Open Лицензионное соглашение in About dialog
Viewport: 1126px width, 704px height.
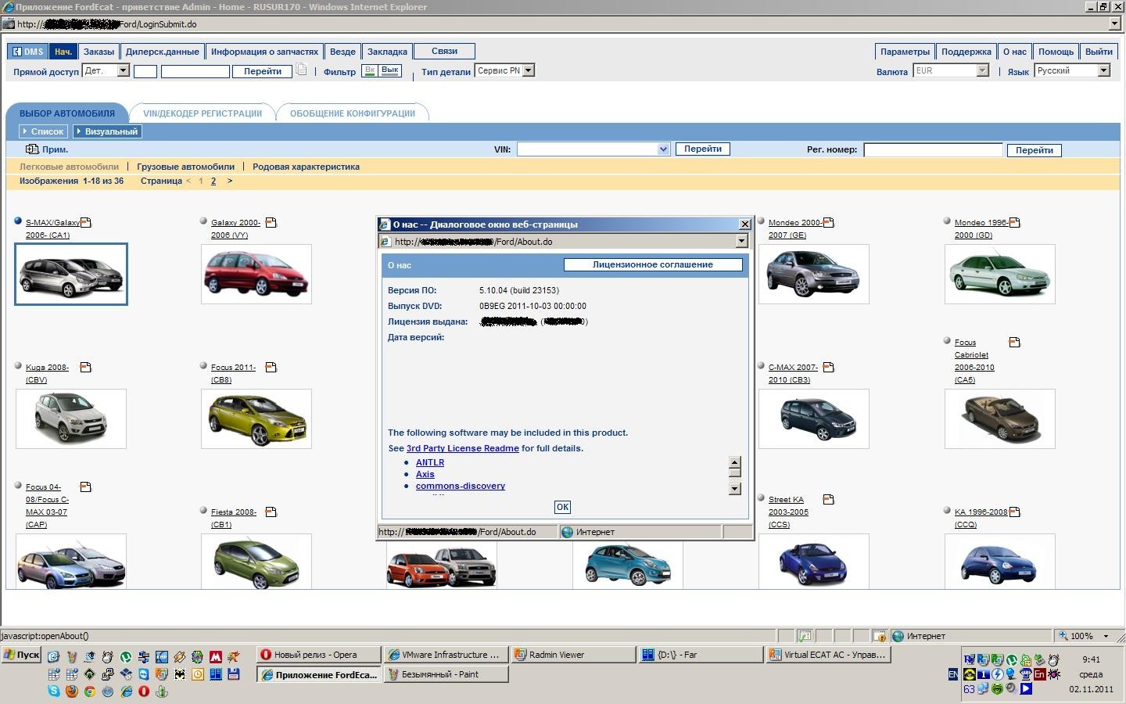652,264
